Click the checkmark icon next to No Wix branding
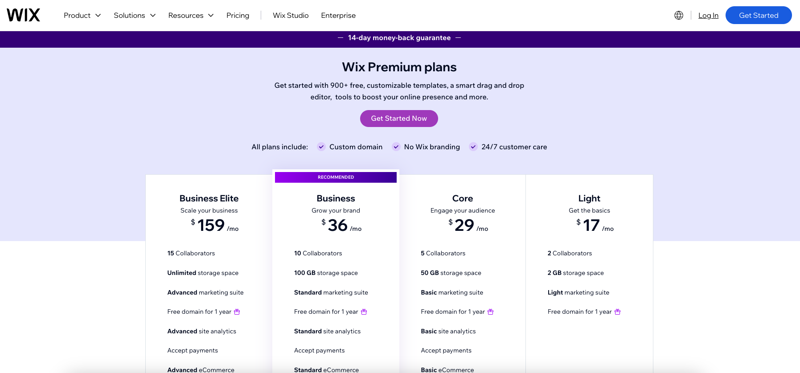The image size is (800, 373). [396, 147]
